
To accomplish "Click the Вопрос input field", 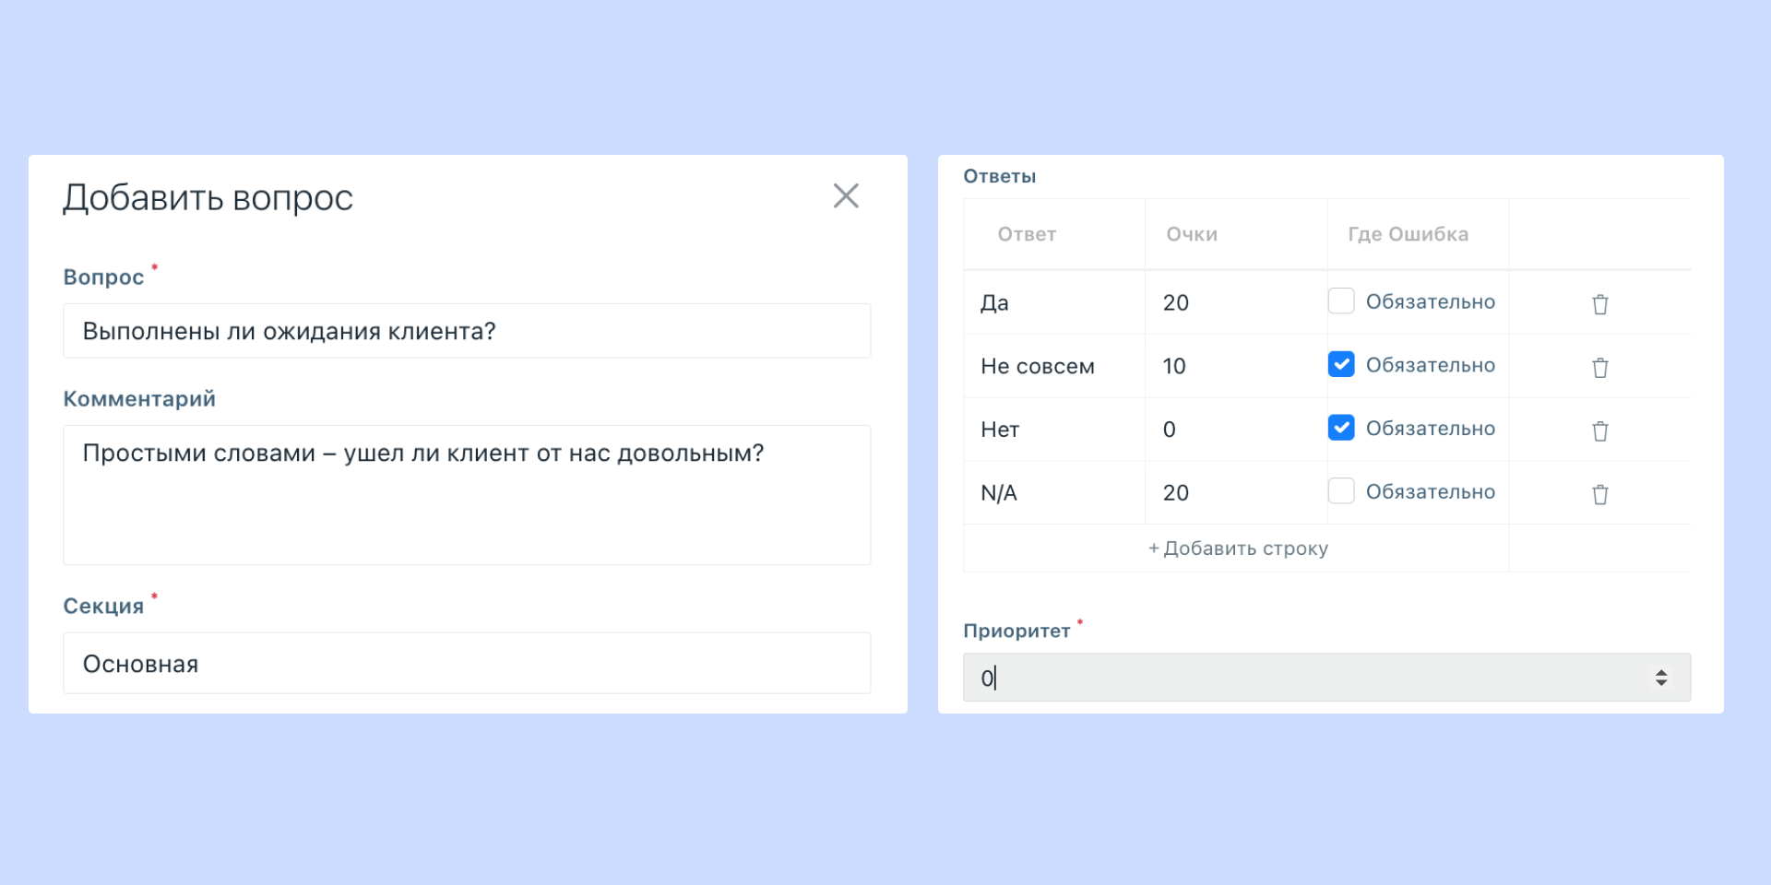I will [467, 330].
